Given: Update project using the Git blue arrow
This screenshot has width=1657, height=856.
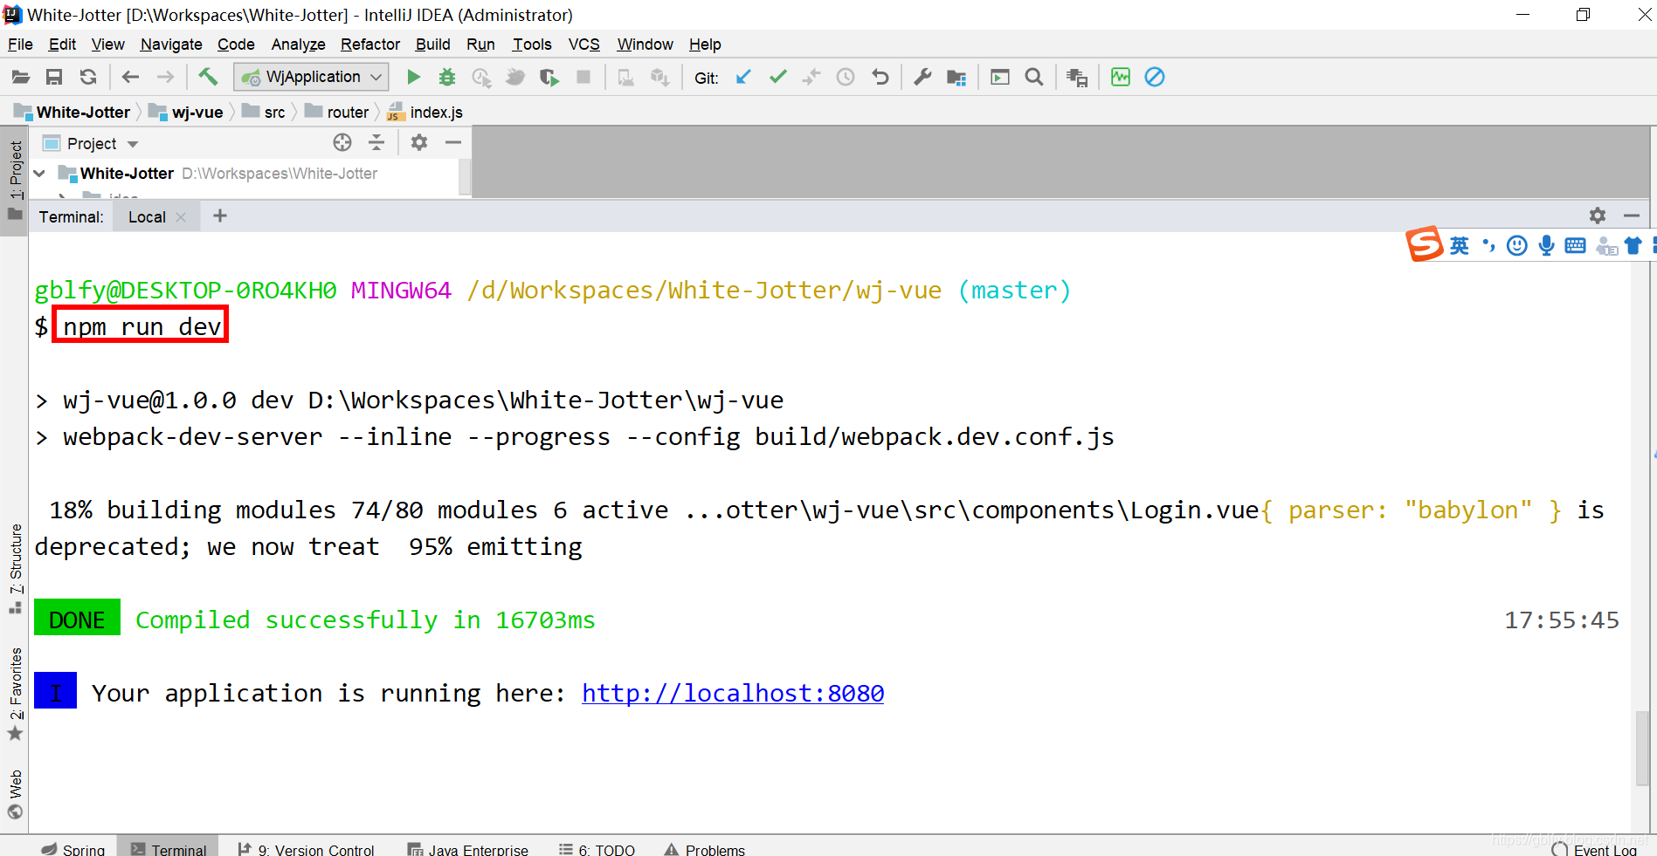Looking at the screenshot, I should pyautogui.click(x=743, y=78).
